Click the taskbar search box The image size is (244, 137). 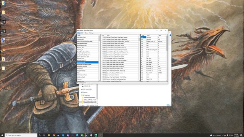click(x=21, y=135)
